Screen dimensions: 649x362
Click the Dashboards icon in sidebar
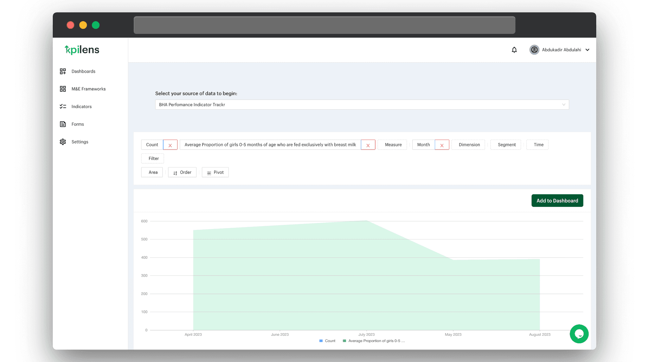click(x=62, y=71)
